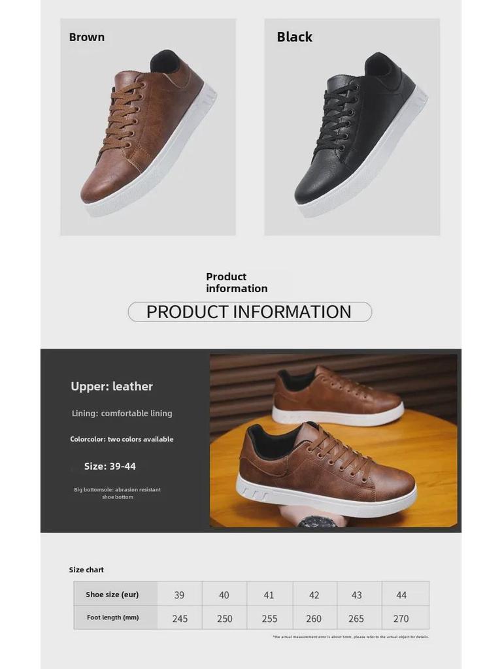
Task: Click the Black shoe product image
Action: 352,127
